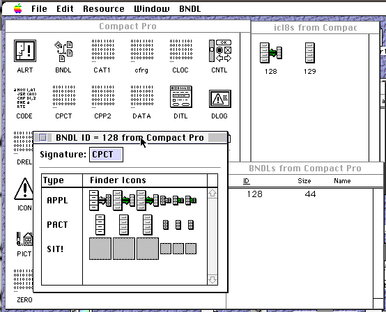The width and height of the screenshot is (386, 312).
Task: Select icl8 icon with ID 129
Action: tap(309, 53)
